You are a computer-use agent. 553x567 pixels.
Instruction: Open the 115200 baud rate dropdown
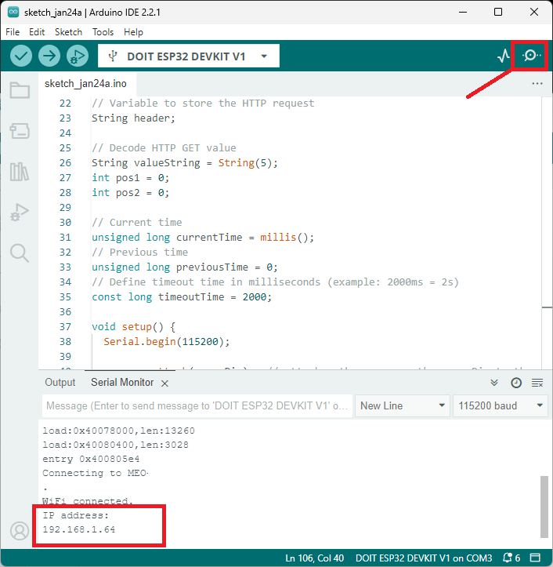(x=501, y=405)
